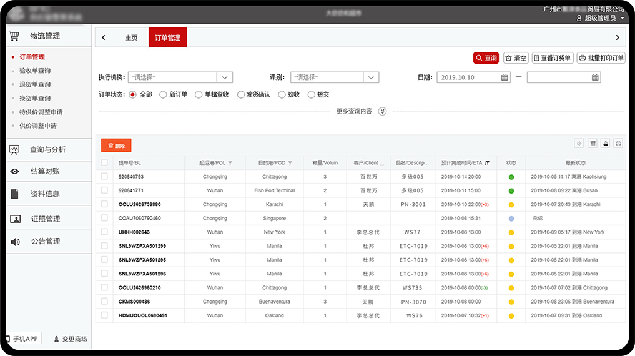Click the 批量打印订单 printer button
Screen dimensions: 635x356
coord(601,58)
